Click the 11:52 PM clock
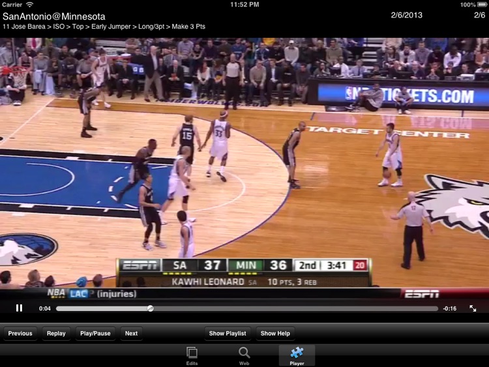The width and height of the screenshot is (489, 367). click(x=244, y=5)
